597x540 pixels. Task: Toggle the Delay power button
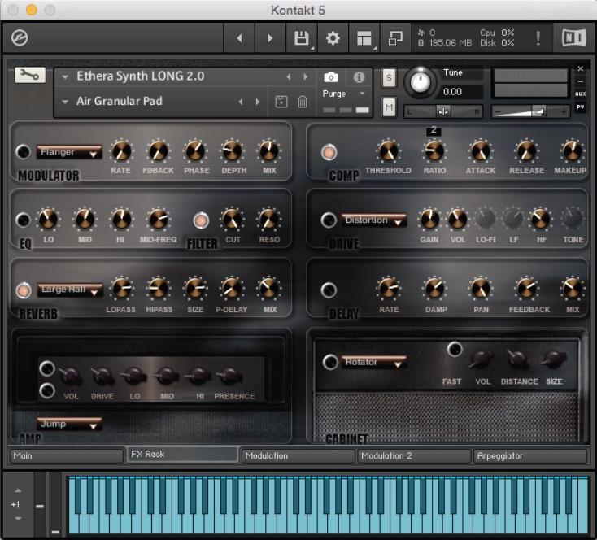[329, 290]
